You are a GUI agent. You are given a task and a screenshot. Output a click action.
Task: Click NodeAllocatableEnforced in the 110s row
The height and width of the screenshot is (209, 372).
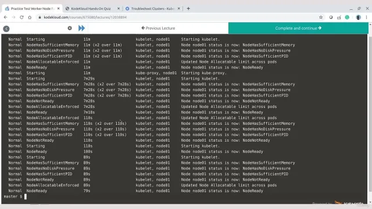pos(52,118)
